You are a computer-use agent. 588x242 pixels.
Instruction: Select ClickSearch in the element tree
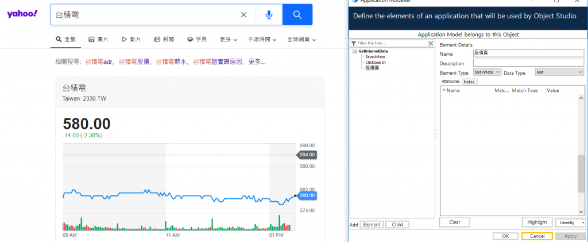[x=376, y=62]
